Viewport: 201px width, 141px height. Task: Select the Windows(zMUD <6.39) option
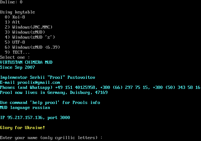(36, 47)
